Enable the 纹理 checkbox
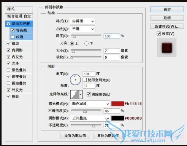The height and width of the screenshot is (146, 187). 13,37
